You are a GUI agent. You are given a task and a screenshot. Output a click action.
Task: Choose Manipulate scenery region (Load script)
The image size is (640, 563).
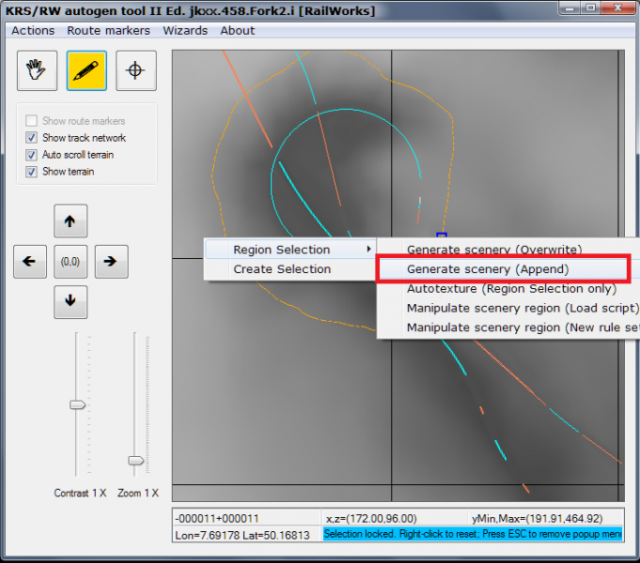coord(508,308)
